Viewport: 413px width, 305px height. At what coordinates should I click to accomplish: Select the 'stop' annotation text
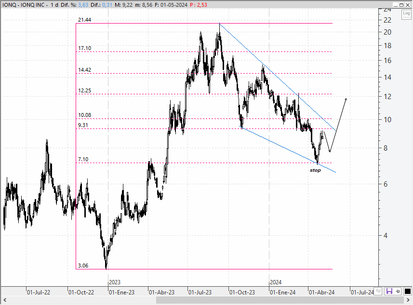(x=315, y=170)
